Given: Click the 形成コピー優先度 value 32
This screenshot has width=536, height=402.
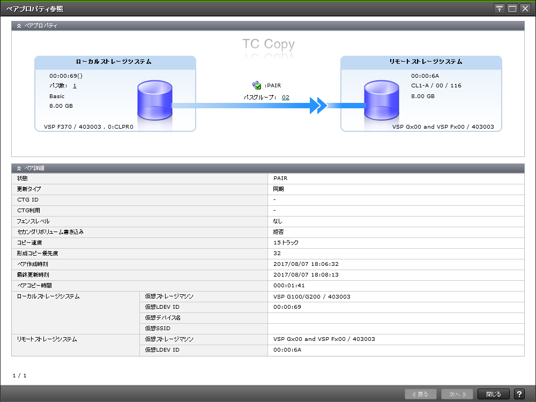Looking at the screenshot, I should tap(277, 254).
